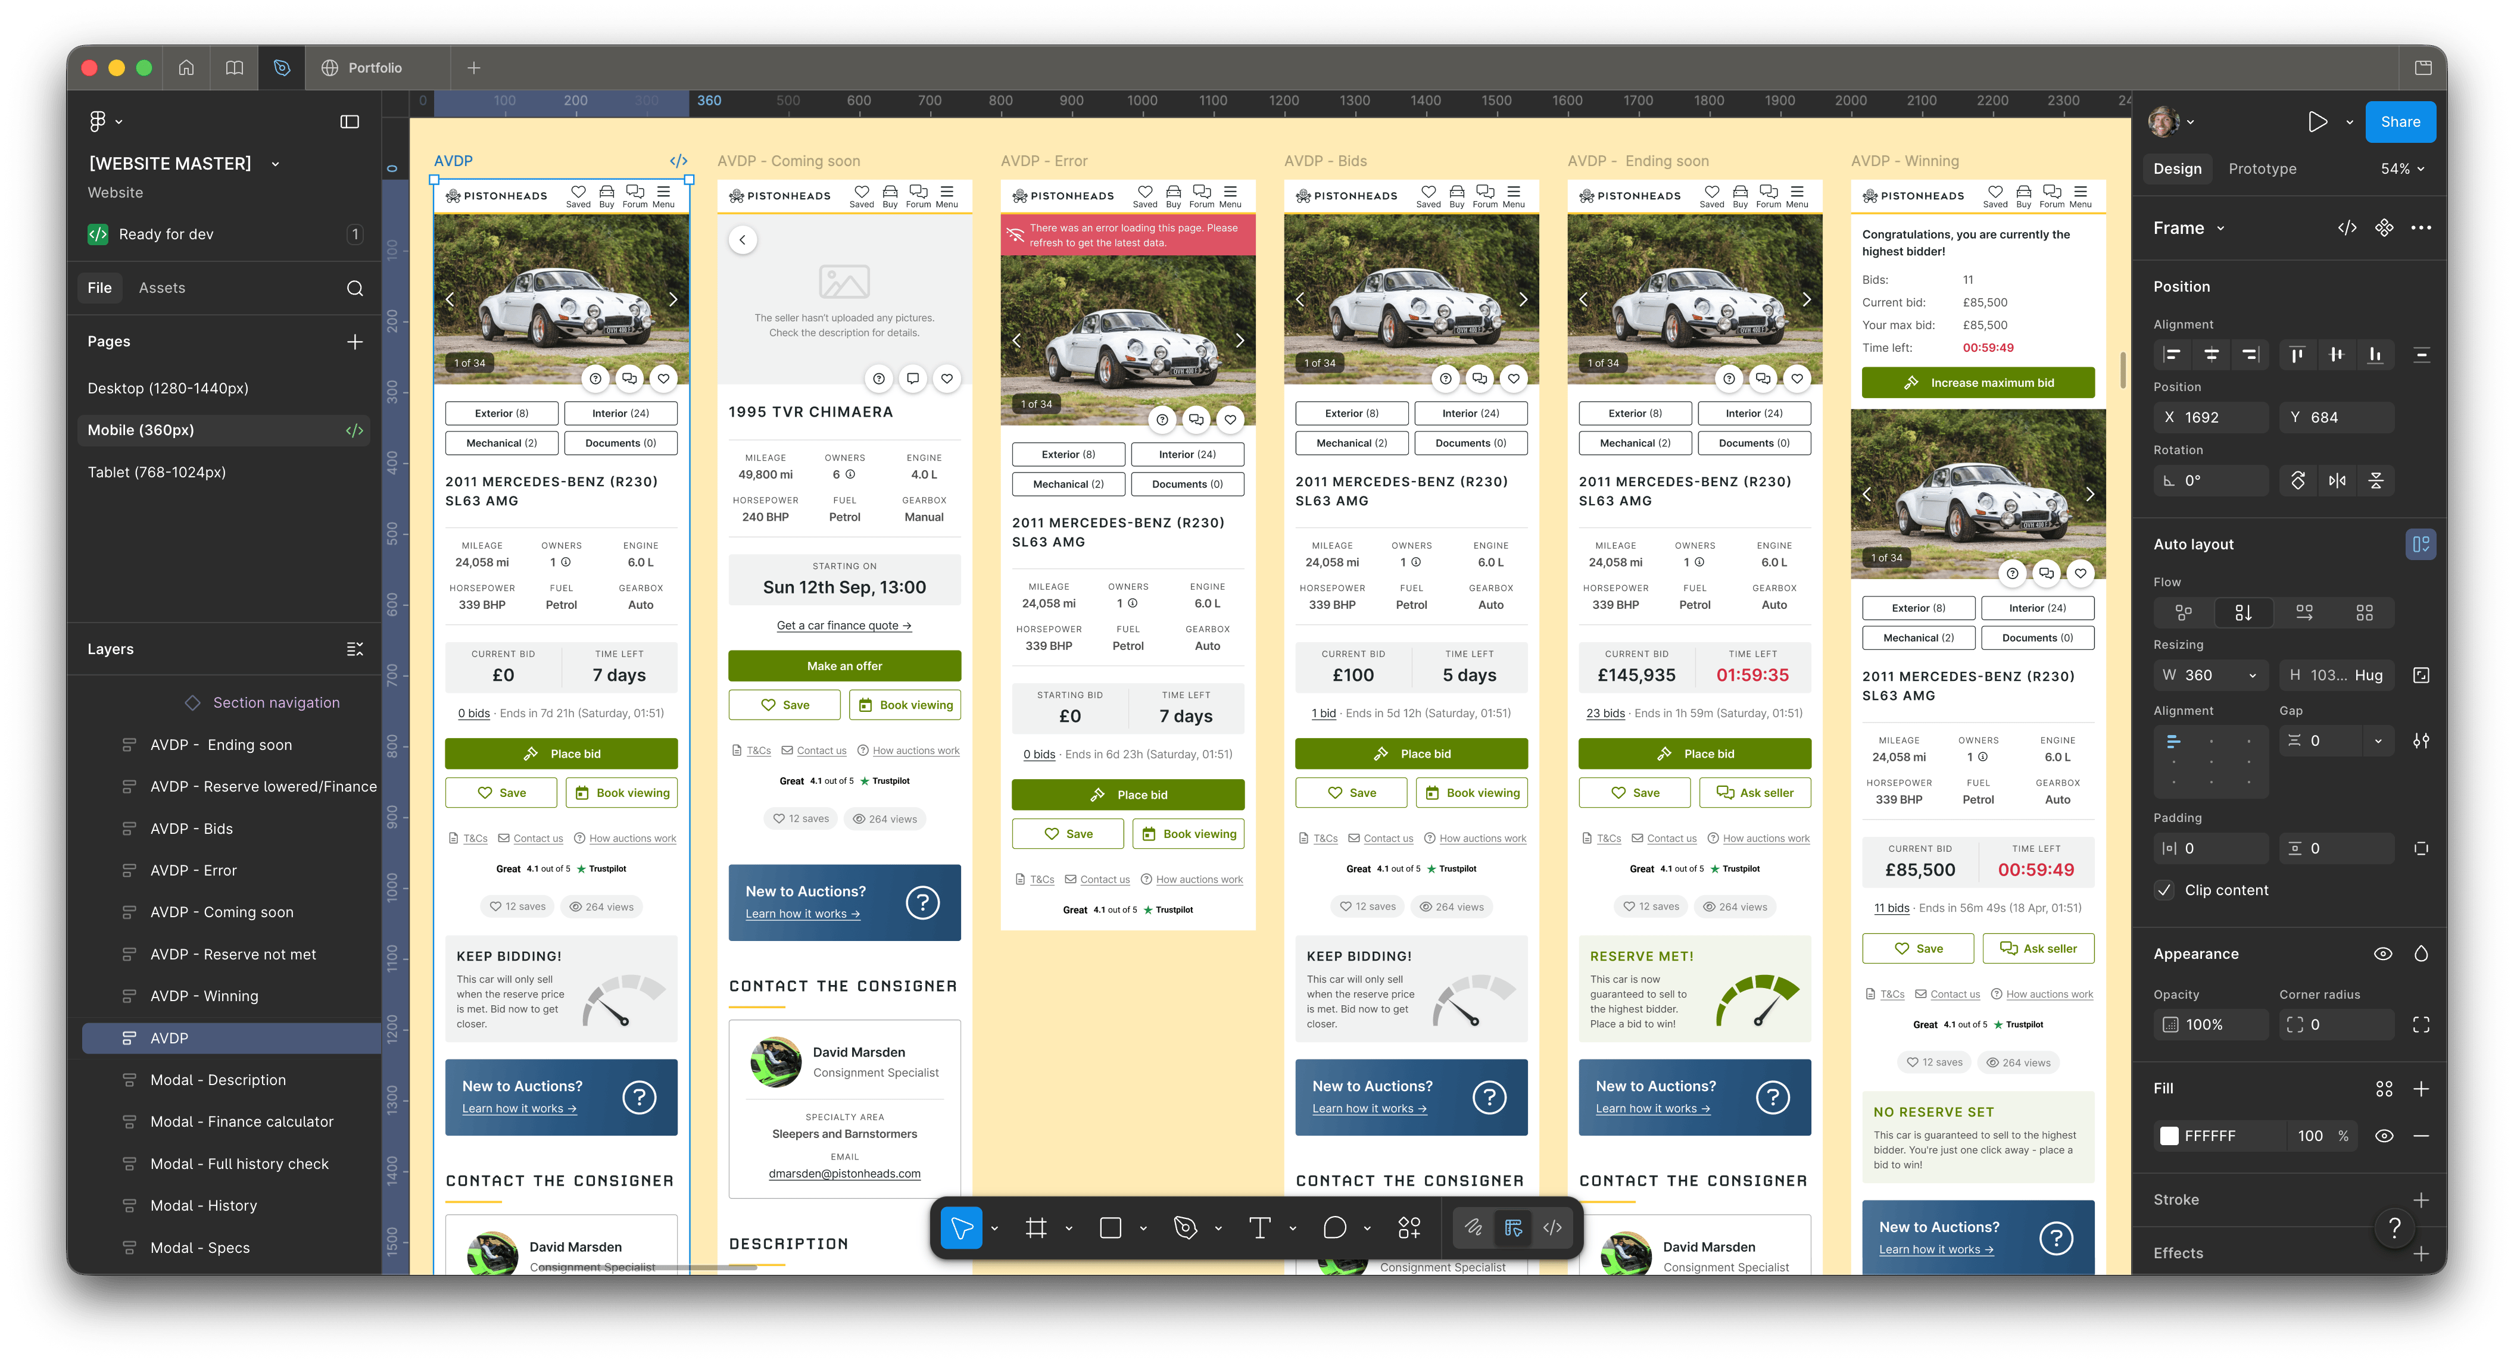
Task: Open the Gap value dropdown
Action: (2378, 740)
